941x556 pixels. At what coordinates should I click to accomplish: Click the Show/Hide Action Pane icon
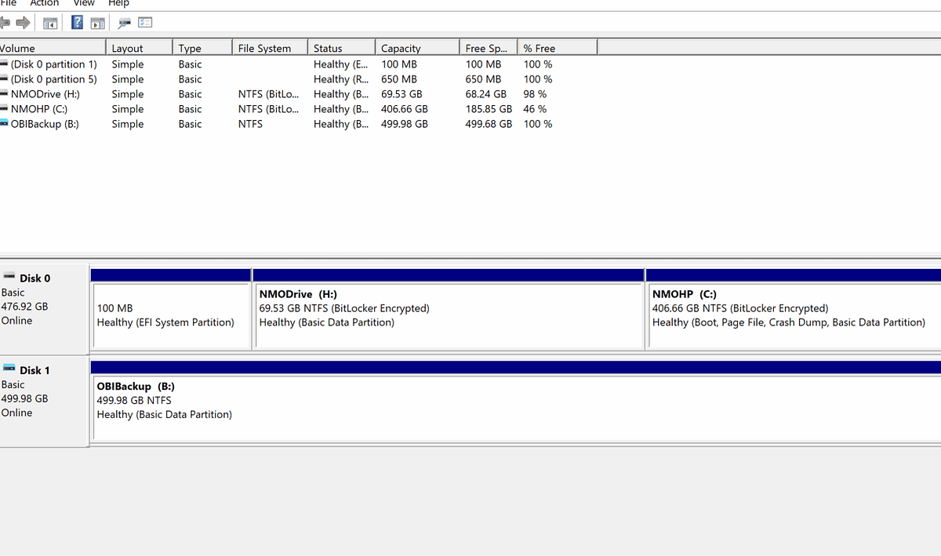[97, 22]
